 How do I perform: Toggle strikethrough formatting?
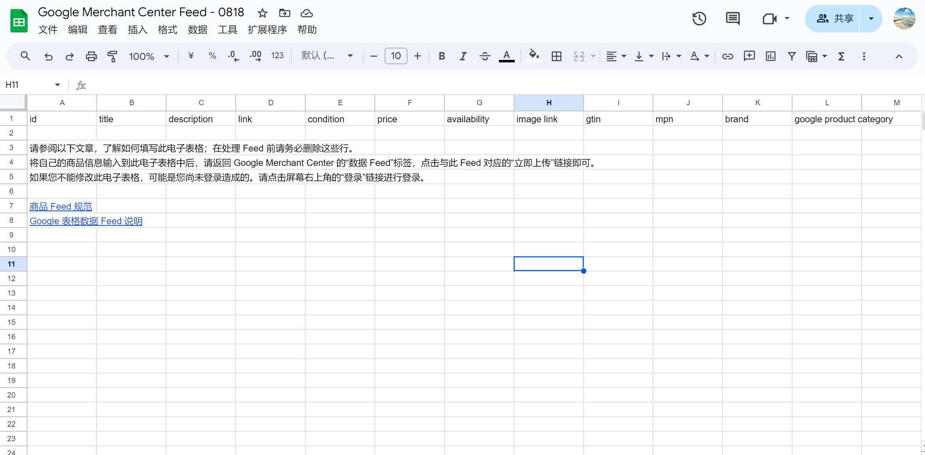pyautogui.click(x=485, y=56)
